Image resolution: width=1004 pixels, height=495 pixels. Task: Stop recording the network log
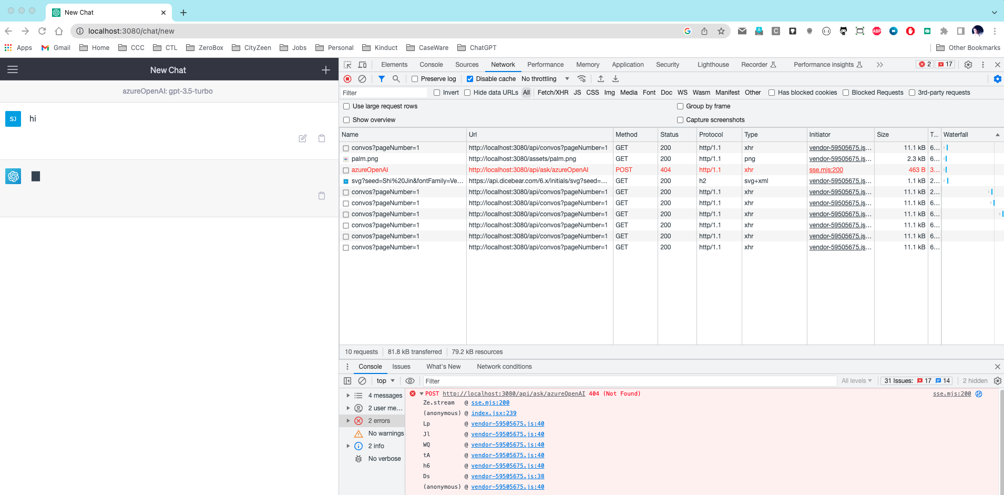347,78
